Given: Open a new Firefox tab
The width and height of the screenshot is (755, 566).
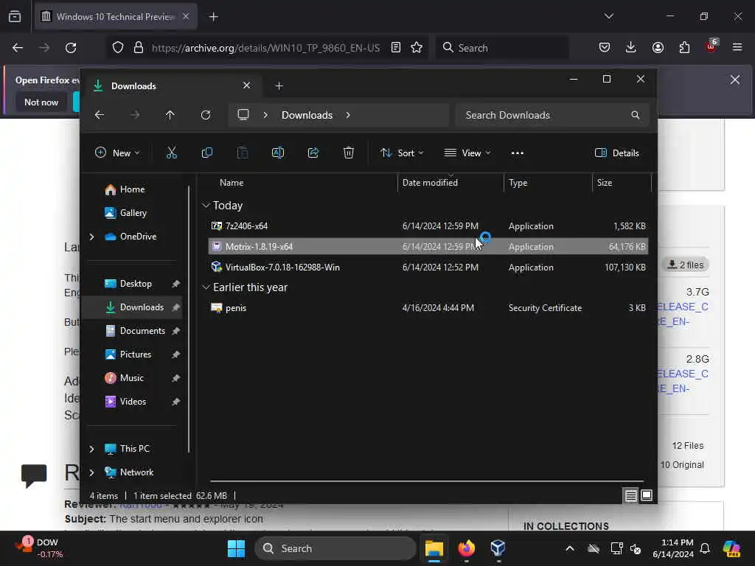Looking at the screenshot, I should point(214,17).
